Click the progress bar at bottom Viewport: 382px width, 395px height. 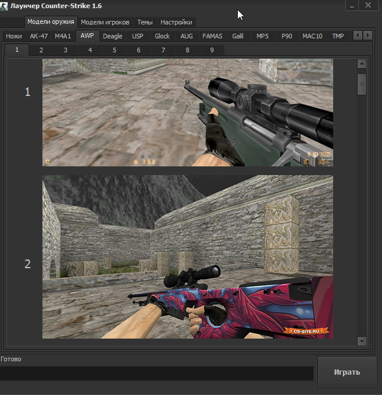tap(156, 373)
